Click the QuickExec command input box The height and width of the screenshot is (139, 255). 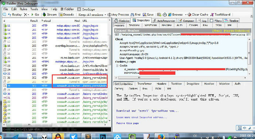(57, 129)
